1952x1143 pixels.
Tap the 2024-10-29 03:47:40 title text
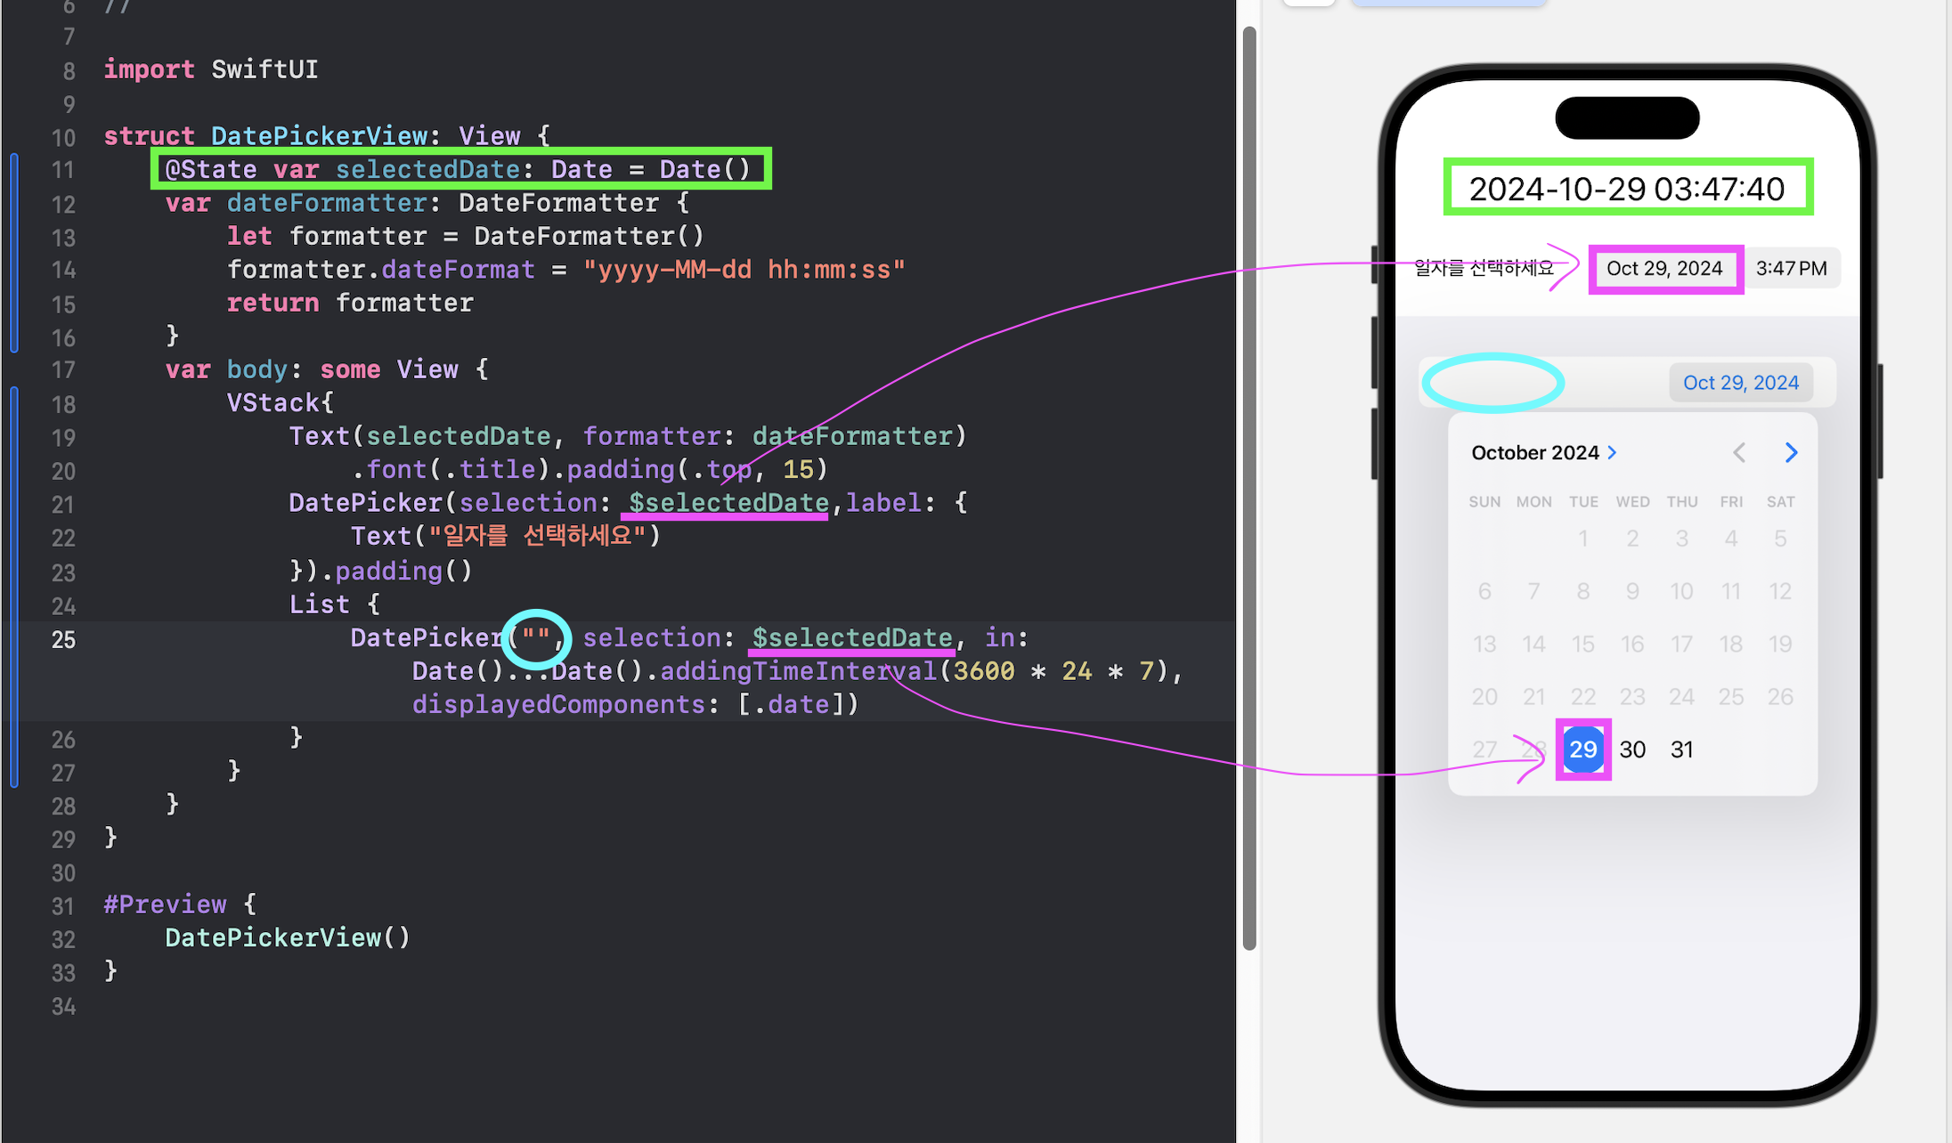click(1626, 189)
